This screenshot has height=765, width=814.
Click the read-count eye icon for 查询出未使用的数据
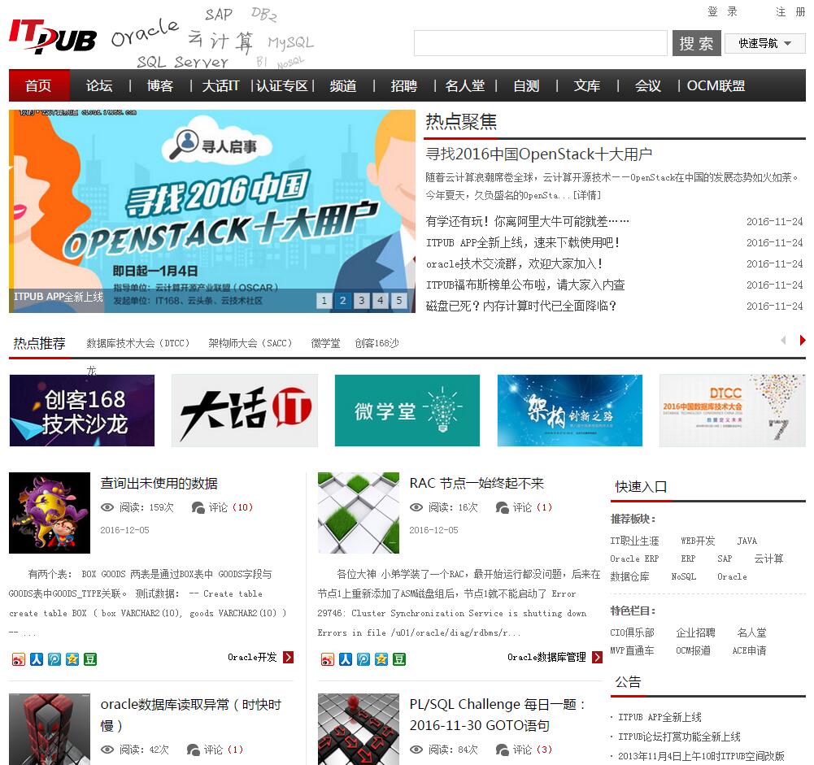107,507
